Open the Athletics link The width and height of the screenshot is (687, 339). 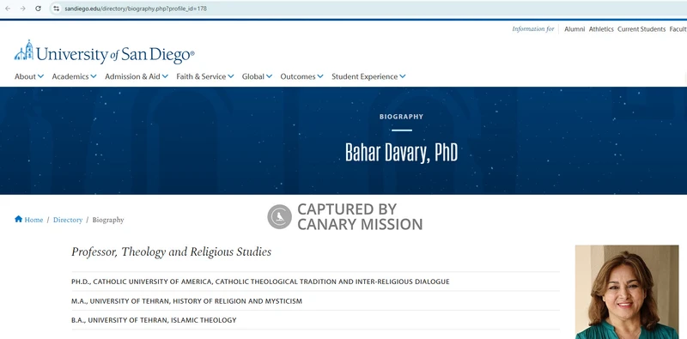[601, 29]
